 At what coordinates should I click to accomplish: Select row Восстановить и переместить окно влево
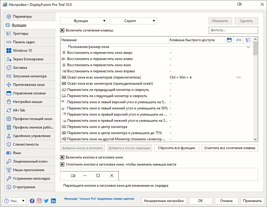tap(157, 59)
